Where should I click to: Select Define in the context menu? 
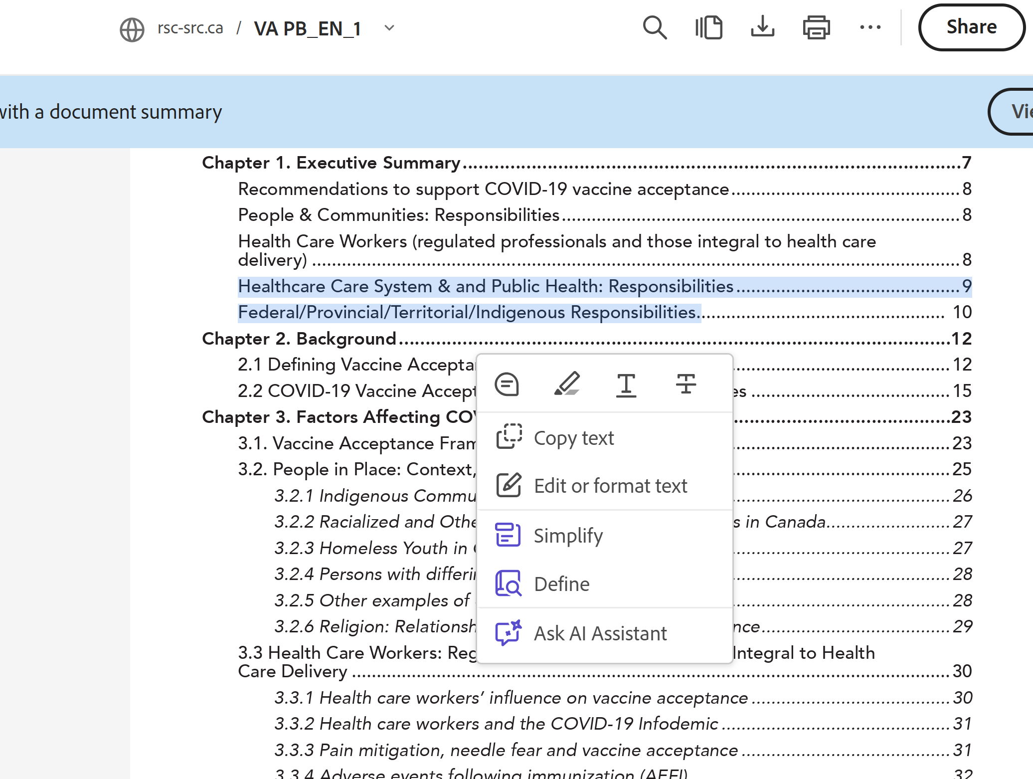pyautogui.click(x=604, y=584)
